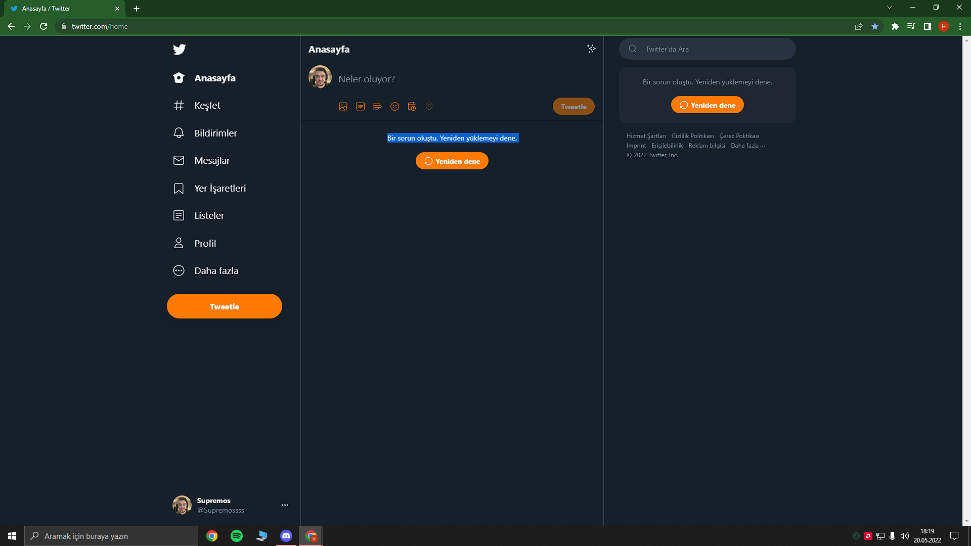This screenshot has width=971, height=546.
Task: Click the browser back arrow
Action: pyautogui.click(x=11, y=26)
